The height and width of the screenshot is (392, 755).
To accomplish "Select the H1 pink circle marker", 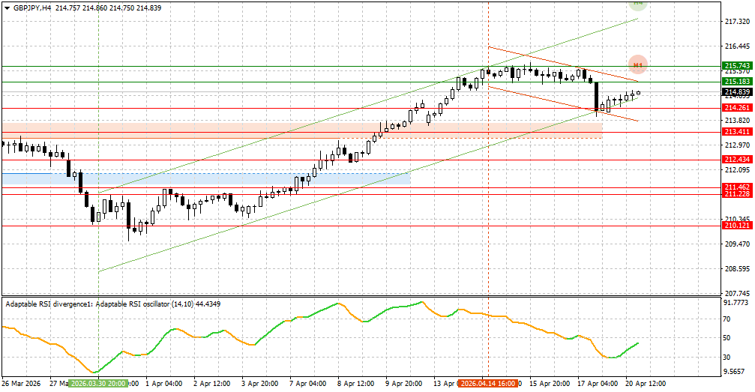I will click(x=638, y=64).
